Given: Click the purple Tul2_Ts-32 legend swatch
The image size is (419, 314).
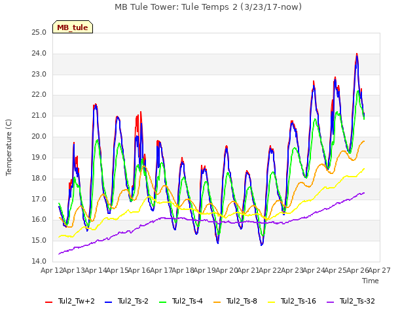Looking at the screenshot, I should (330, 302).
